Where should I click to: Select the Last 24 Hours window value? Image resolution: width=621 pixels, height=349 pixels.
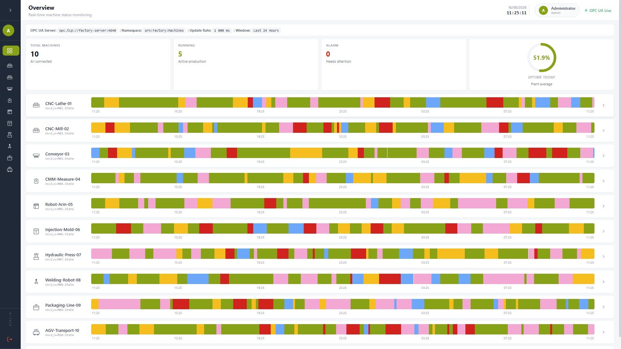266,31
